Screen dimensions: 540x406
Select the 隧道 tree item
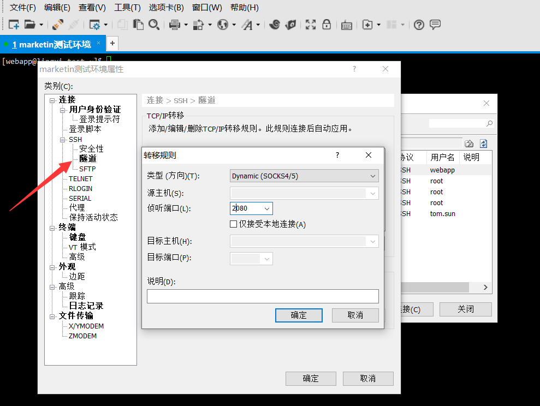click(87, 158)
